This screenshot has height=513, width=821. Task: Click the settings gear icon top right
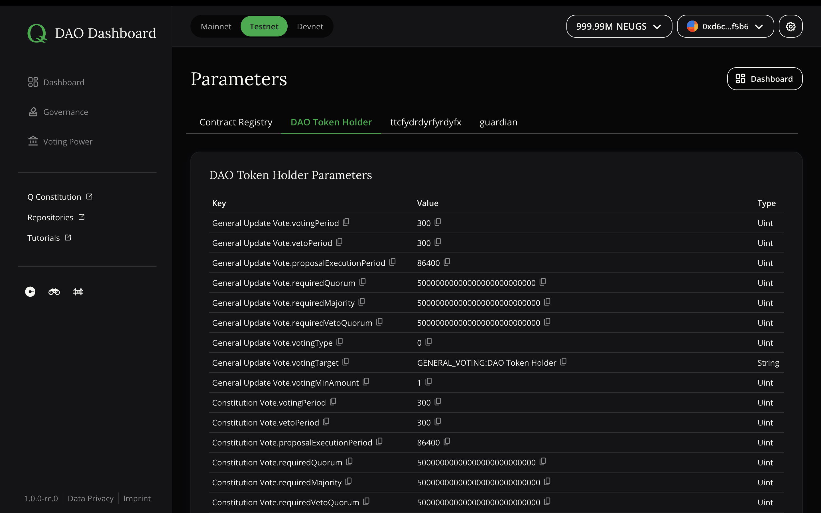click(791, 26)
